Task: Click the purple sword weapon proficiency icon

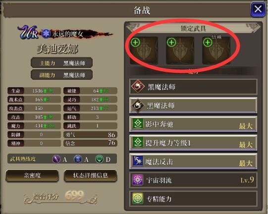Action: (x=56, y=159)
